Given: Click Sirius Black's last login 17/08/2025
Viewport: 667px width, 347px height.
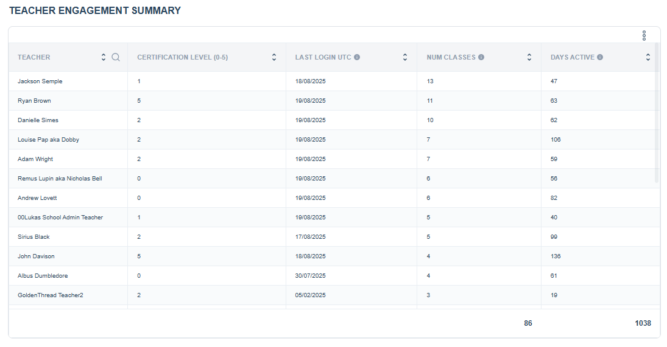Looking at the screenshot, I should click(x=311, y=237).
